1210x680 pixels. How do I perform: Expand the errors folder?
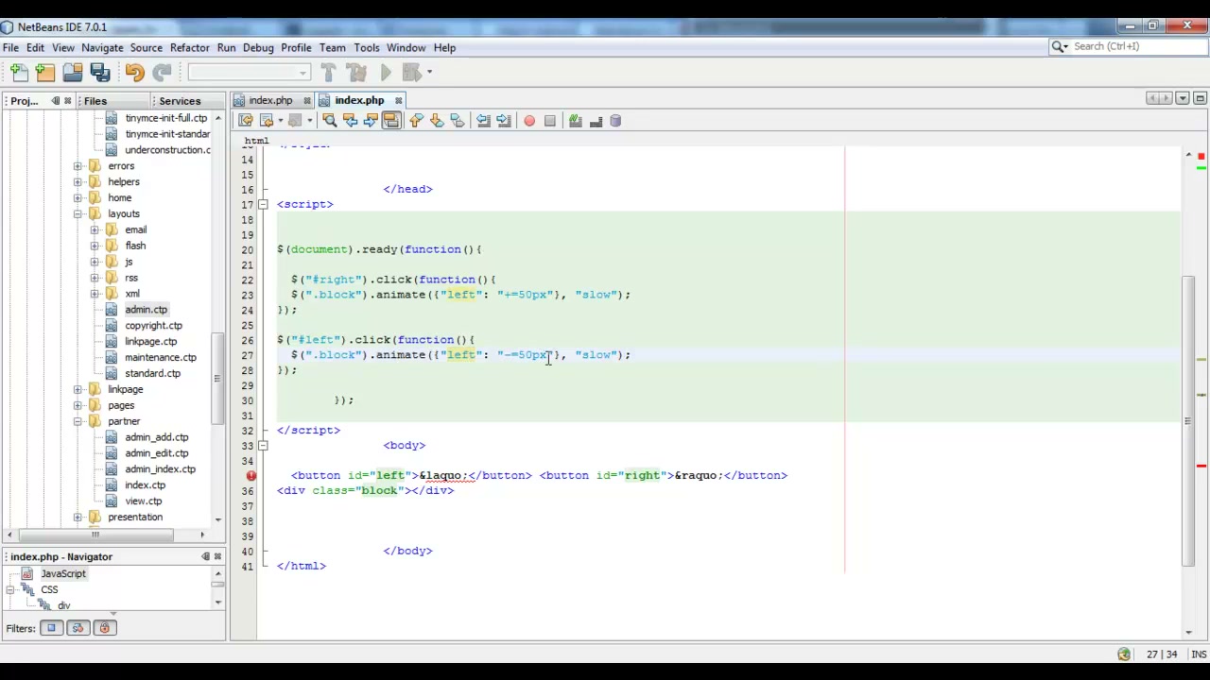(x=78, y=166)
